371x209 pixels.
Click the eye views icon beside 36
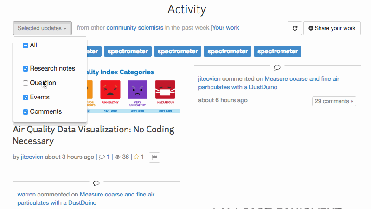tap(117, 157)
